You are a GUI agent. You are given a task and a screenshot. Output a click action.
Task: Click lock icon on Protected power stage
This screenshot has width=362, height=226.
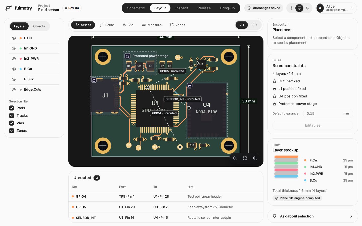(x=127, y=56)
